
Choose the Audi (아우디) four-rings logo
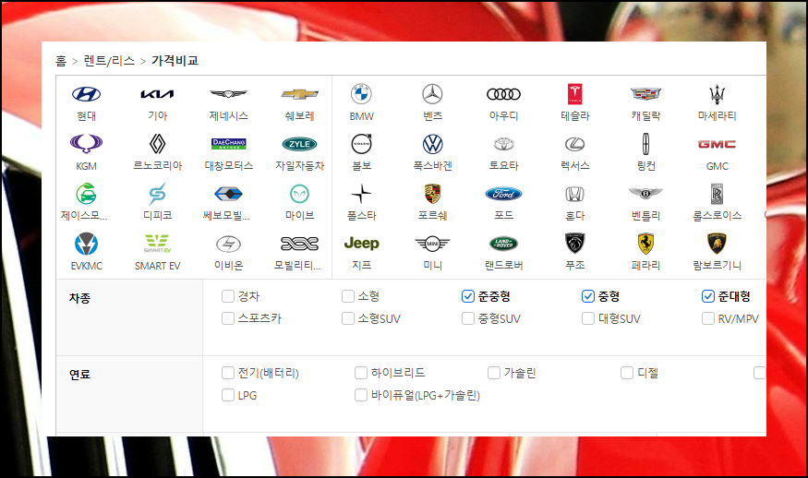[503, 94]
